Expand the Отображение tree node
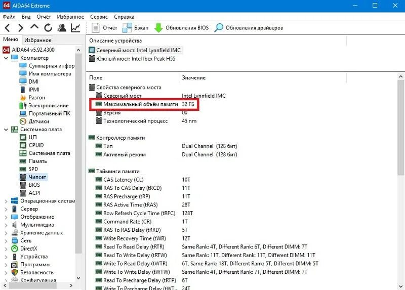Image resolution: width=405 pixels, height=290 pixels. 6,217
